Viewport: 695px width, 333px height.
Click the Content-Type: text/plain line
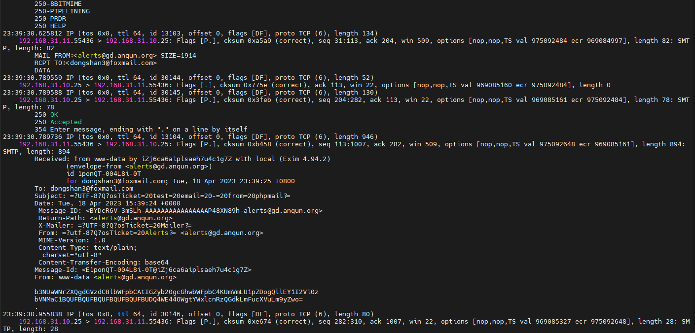click(x=87, y=247)
